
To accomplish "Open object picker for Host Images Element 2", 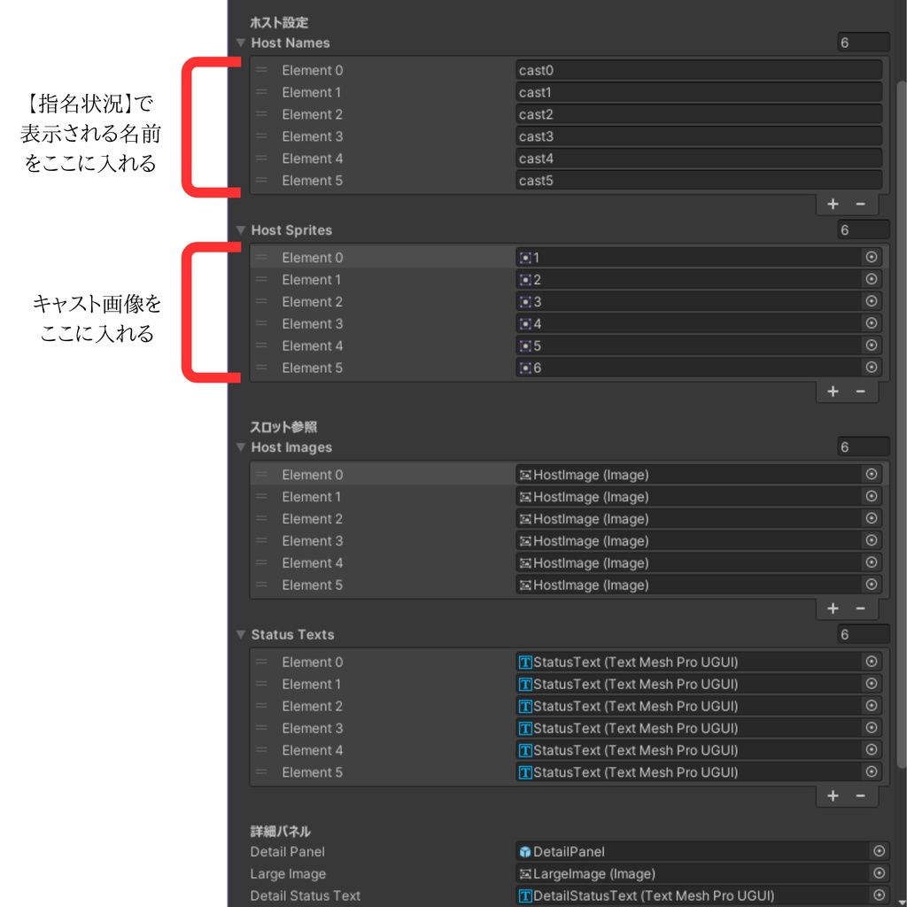I will click(x=872, y=517).
